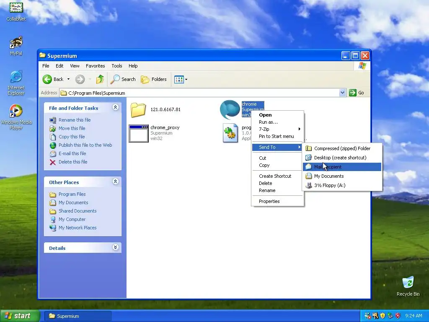The height and width of the screenshot is (322, 429).
Task: Click the system tray clock
Action: click(413, 316)
